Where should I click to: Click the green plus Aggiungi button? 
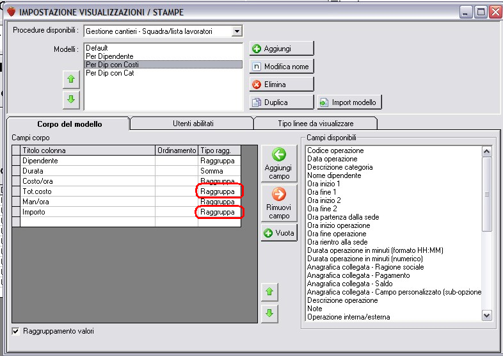tap(282, 49)
